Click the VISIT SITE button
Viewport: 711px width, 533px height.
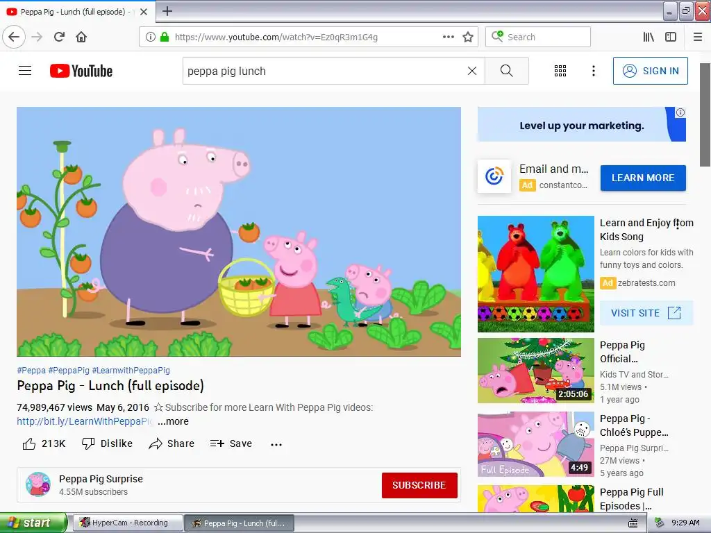(x=646, y=313)
